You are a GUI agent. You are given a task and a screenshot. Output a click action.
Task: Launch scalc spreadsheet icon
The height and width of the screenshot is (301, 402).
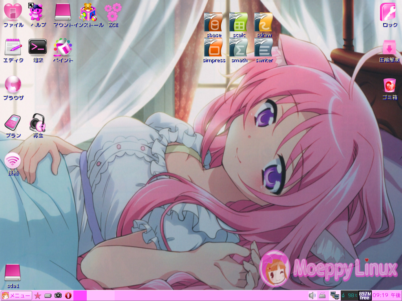point(239,22)
